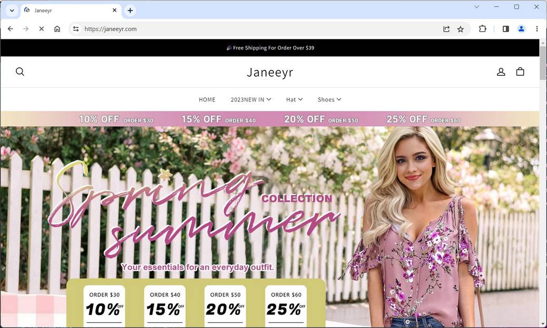Image resolution: width=547 pixels, height=328 pixels.
Task: Click the home icon in browser toolbar
Action: click(x=57, y=29)
